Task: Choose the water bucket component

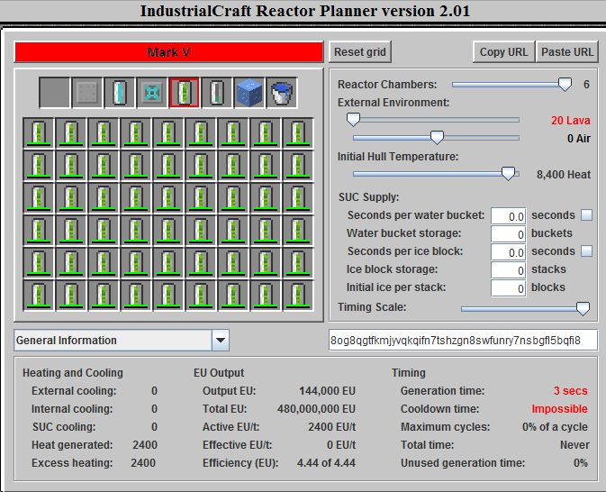Action: (281, 93)
